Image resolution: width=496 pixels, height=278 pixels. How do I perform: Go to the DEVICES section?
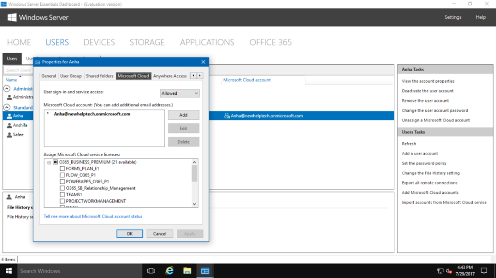pyautogui.click(x=99, y=43)
